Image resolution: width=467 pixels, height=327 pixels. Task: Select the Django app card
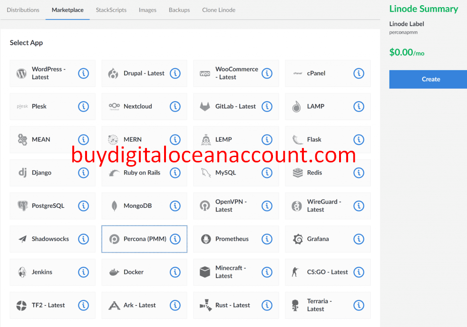(x=52, y=173)
